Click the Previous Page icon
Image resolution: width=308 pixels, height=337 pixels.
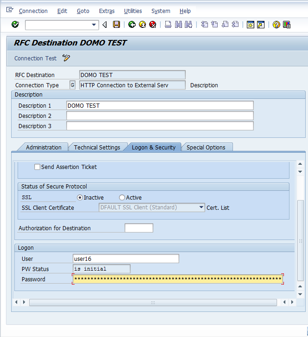click(x=214, y=25)
